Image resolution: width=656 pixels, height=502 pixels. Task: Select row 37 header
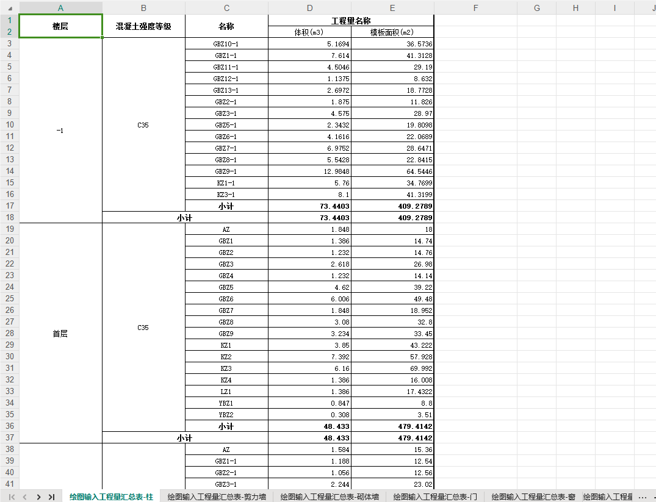click(x=10, y=437)
